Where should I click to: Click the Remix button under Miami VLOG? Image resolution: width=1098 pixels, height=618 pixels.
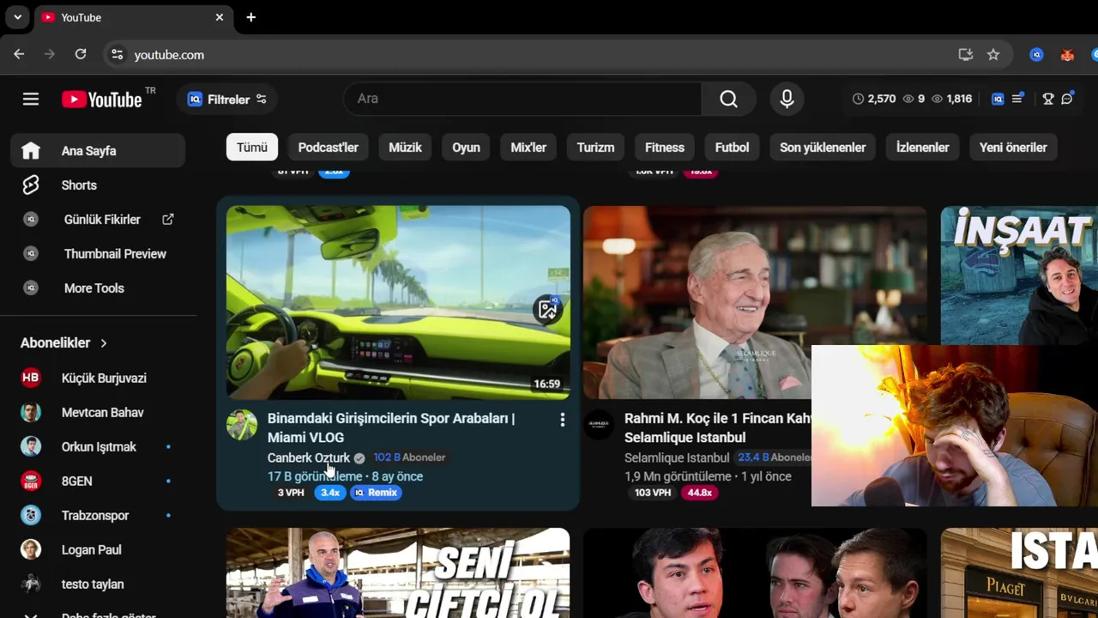click(376, 493)
